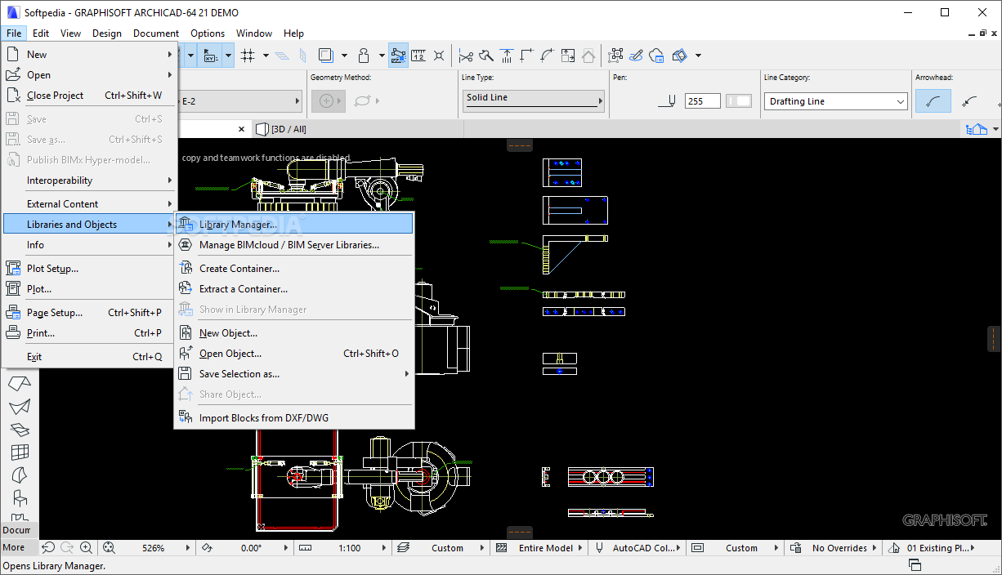Click the AutoCAD pen set selector
The image size is (1002, 575).
pyautogui.click(x=637, y=548)
